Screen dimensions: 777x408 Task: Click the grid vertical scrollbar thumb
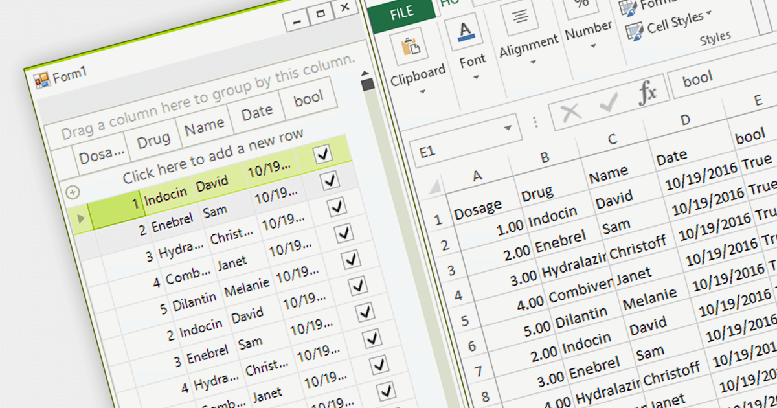pos(368,85)
